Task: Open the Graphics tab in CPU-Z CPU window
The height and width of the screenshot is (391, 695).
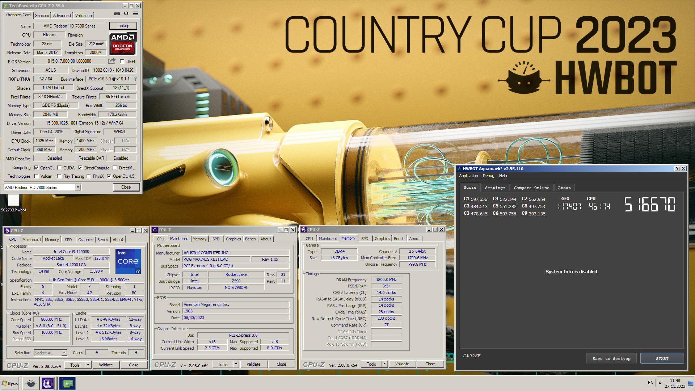Action: pos(85,240)
